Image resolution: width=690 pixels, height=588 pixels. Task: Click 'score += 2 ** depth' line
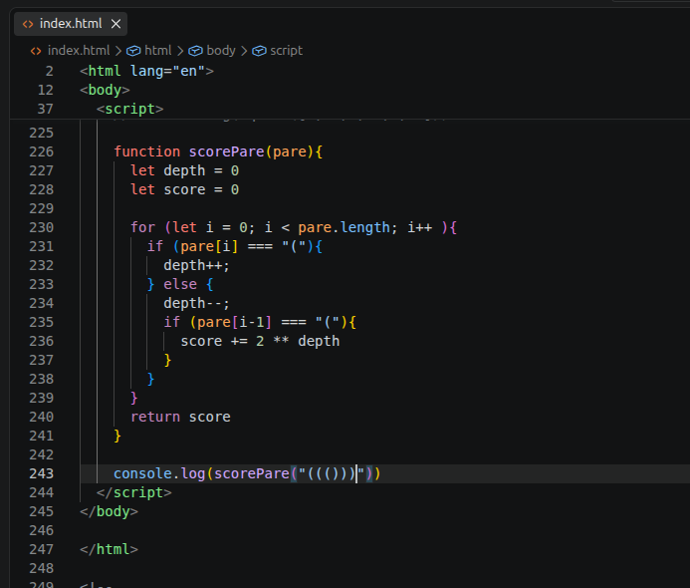260,342
